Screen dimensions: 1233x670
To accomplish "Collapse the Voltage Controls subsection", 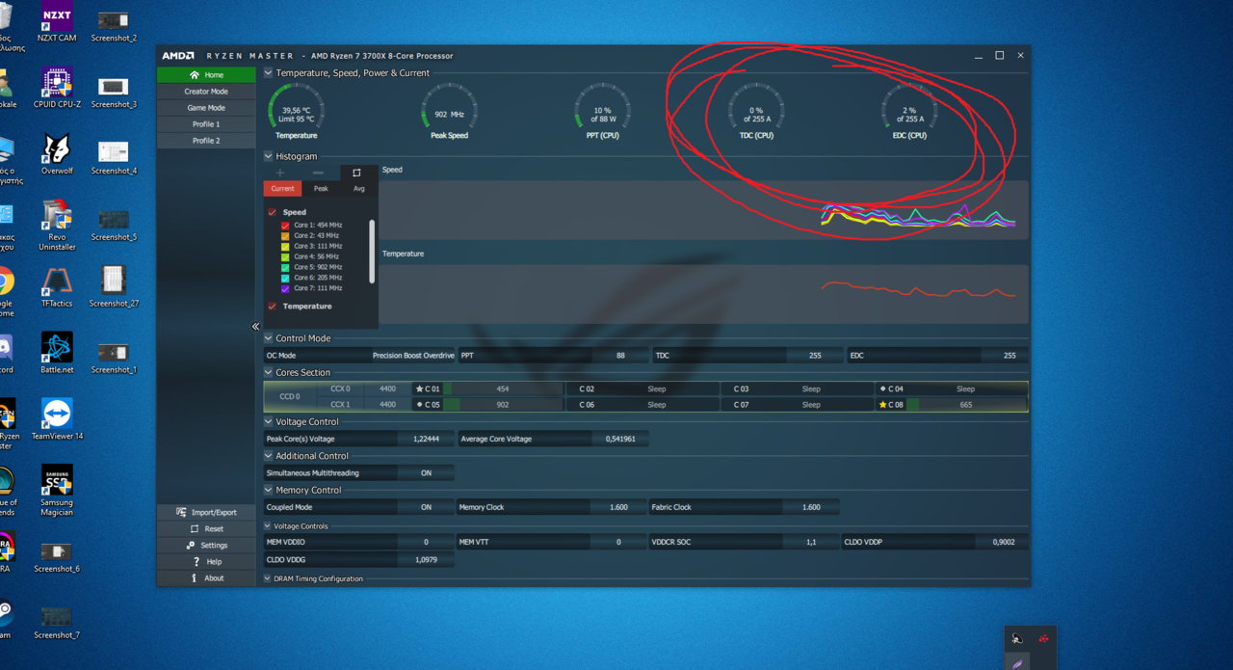I will 268,526.
